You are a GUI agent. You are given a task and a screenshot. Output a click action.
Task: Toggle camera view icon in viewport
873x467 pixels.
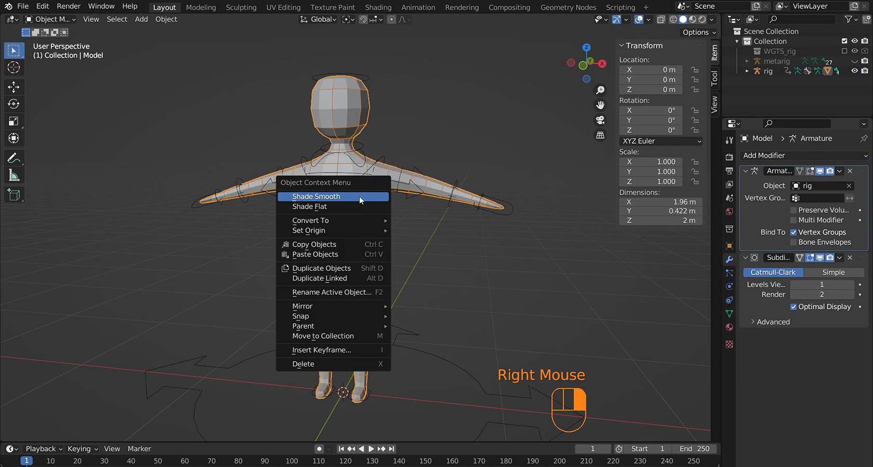[x=600, y=120]
